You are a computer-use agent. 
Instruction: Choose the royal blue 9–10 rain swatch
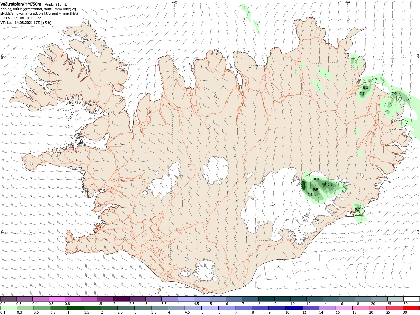click(x=277, y=308)
